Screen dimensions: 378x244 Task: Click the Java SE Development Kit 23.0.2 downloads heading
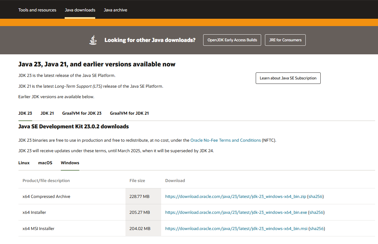[74, 126]
